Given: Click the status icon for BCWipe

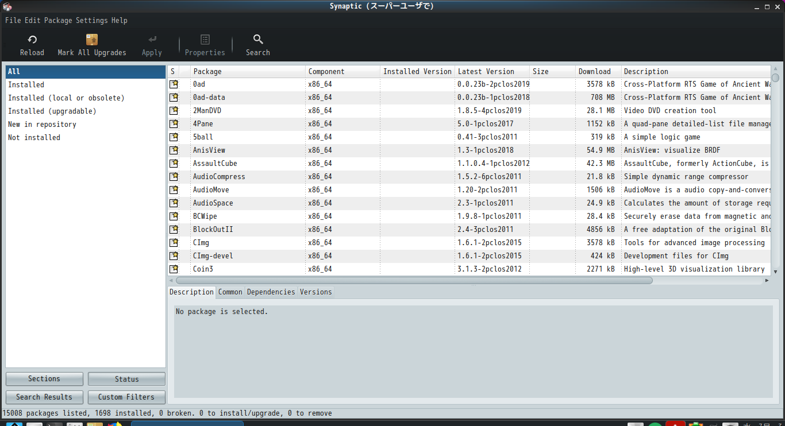Looking at the screenshot, I should point(174,216).
